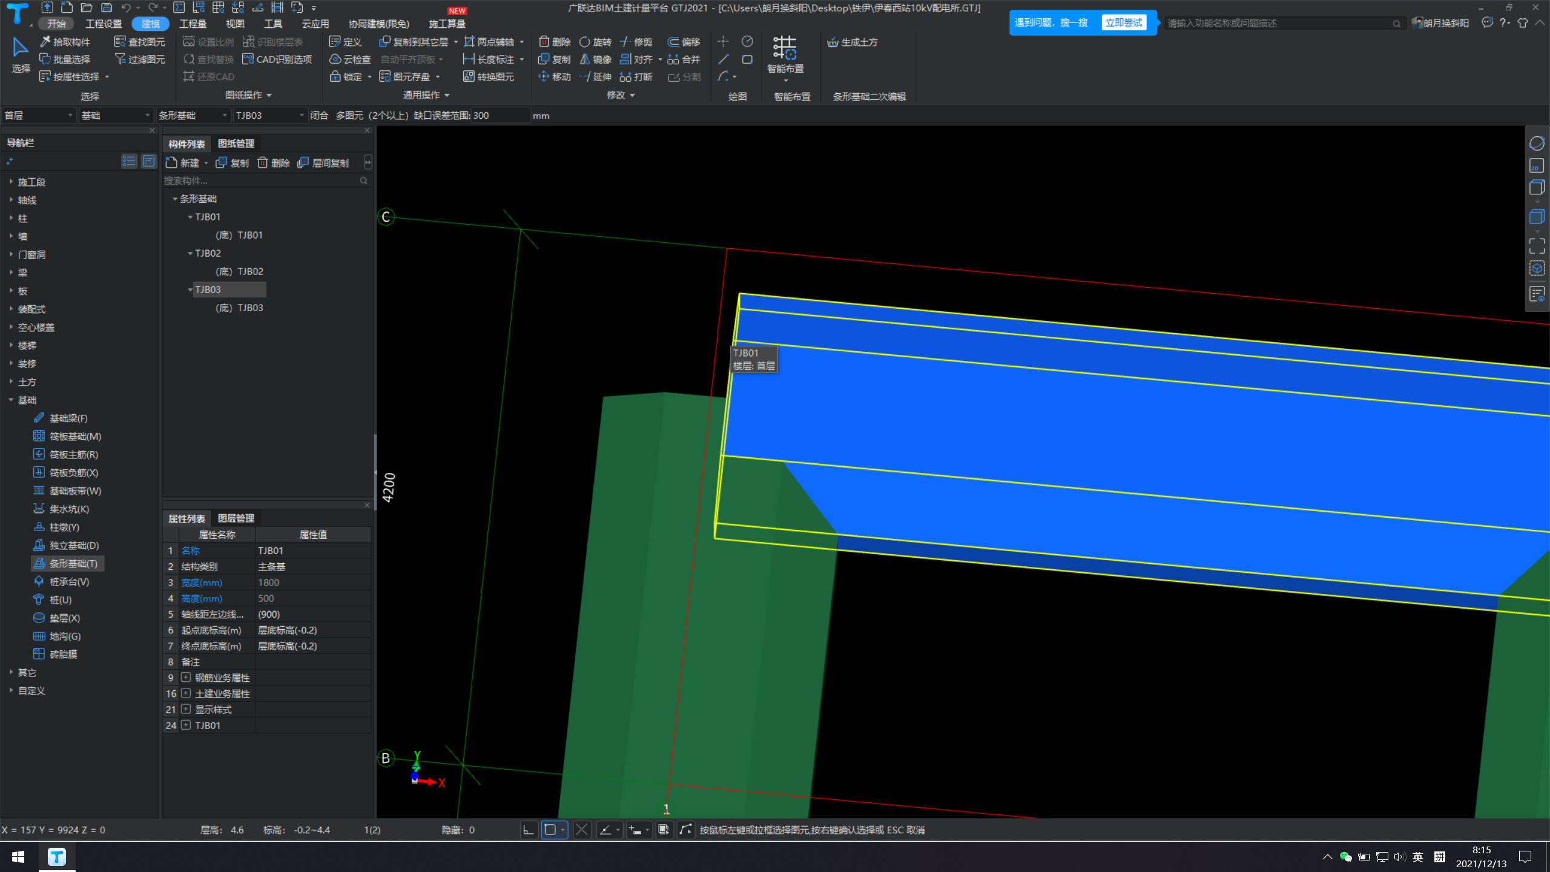Open the TJB03 component dropdown

click(270, 115)
